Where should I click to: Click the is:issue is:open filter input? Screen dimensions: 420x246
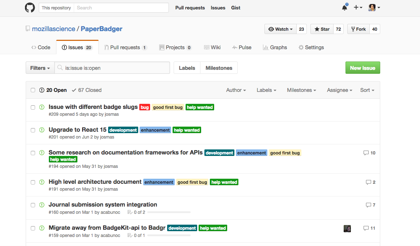click(112, 68)
